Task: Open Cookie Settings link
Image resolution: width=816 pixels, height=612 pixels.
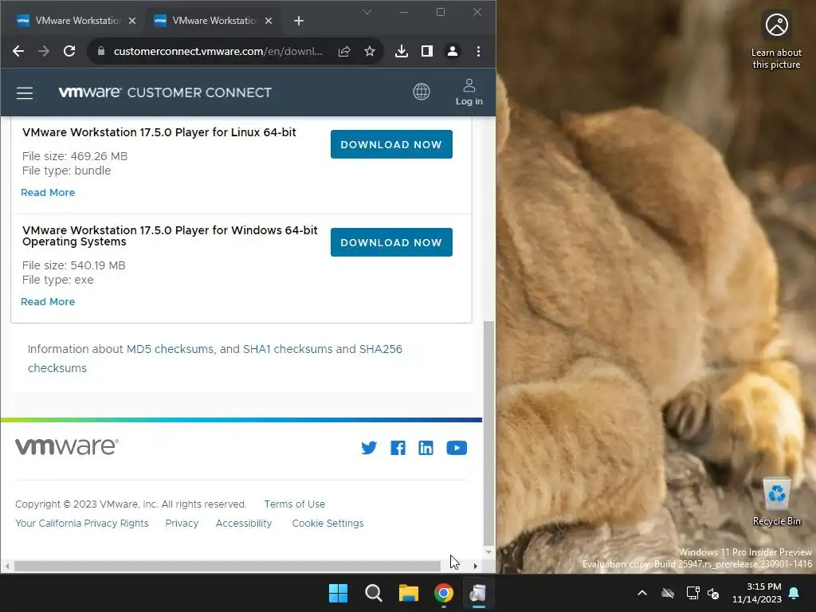Action: tap(328, 523)
